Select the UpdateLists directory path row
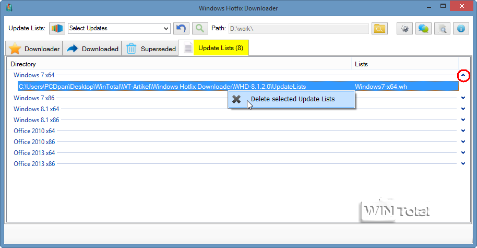The image size is (477, 248). point(238,87)
